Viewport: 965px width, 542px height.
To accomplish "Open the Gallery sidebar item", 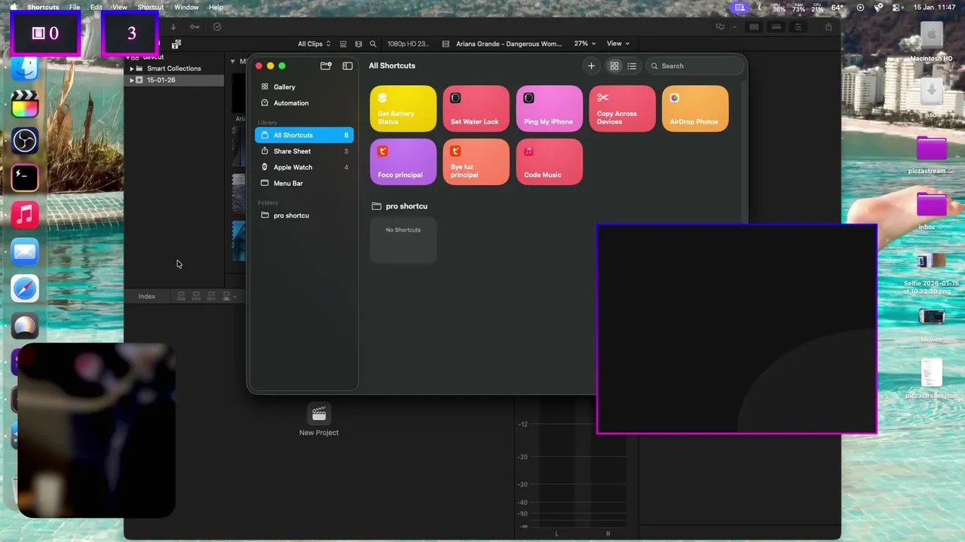I will 304,87.
